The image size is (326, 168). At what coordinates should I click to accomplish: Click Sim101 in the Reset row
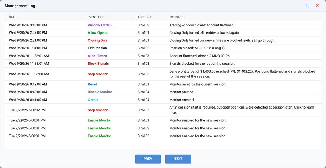(x=144, y=84)
